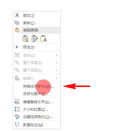Open 设置视频格式(O)... option

pos(38,117)
